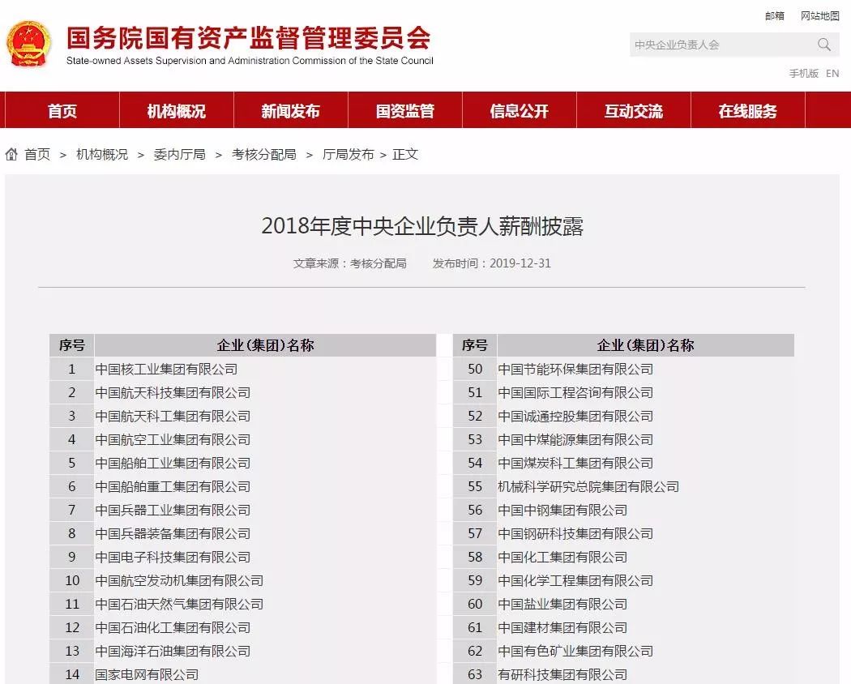The width and height of the screenshot is (851, 684).
Task: Click 委内厅局 in the breadcrumb trail
Action: (180, 154)
